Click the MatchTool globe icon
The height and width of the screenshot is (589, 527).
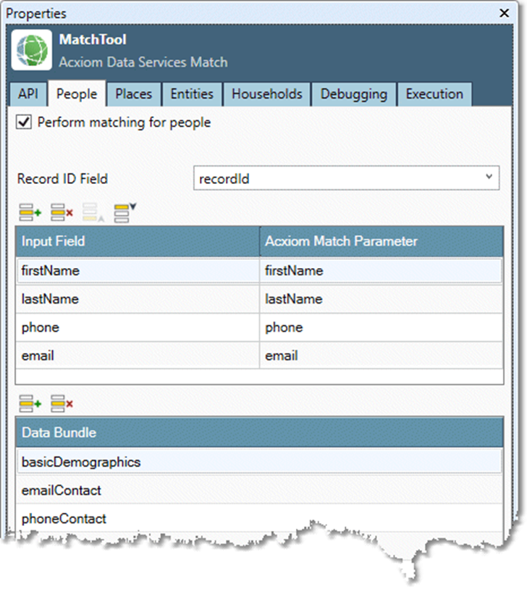32,50
